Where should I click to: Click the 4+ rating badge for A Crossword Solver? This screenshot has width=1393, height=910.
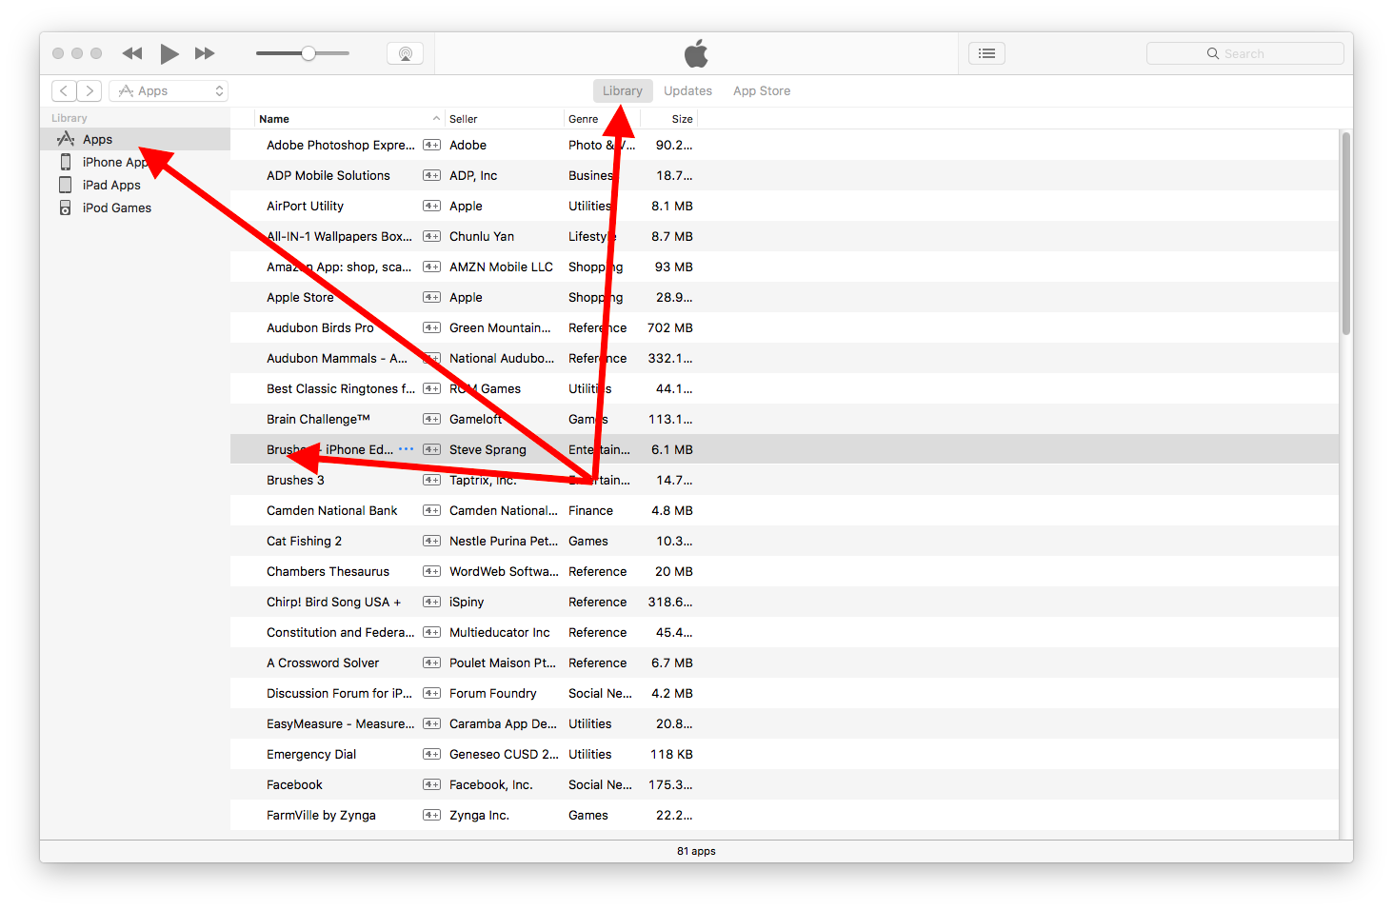[x=431, y=663]
